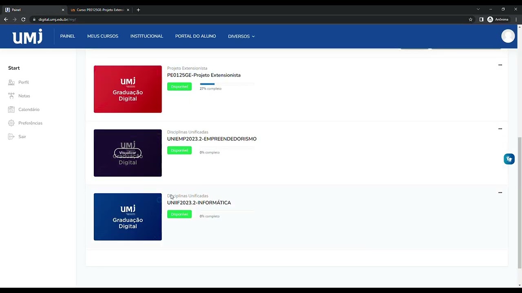Viewport: 522px width, 293px height.
Task: Bookmark this page with star icon
Action: pyautogui.click(x=471, y=20)
